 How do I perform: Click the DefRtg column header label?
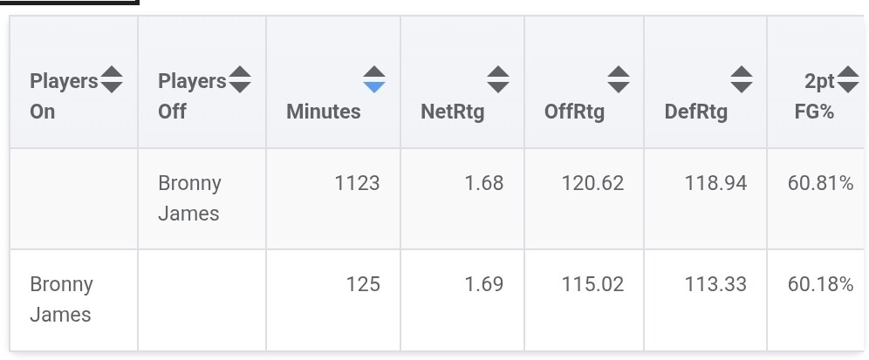695,112
